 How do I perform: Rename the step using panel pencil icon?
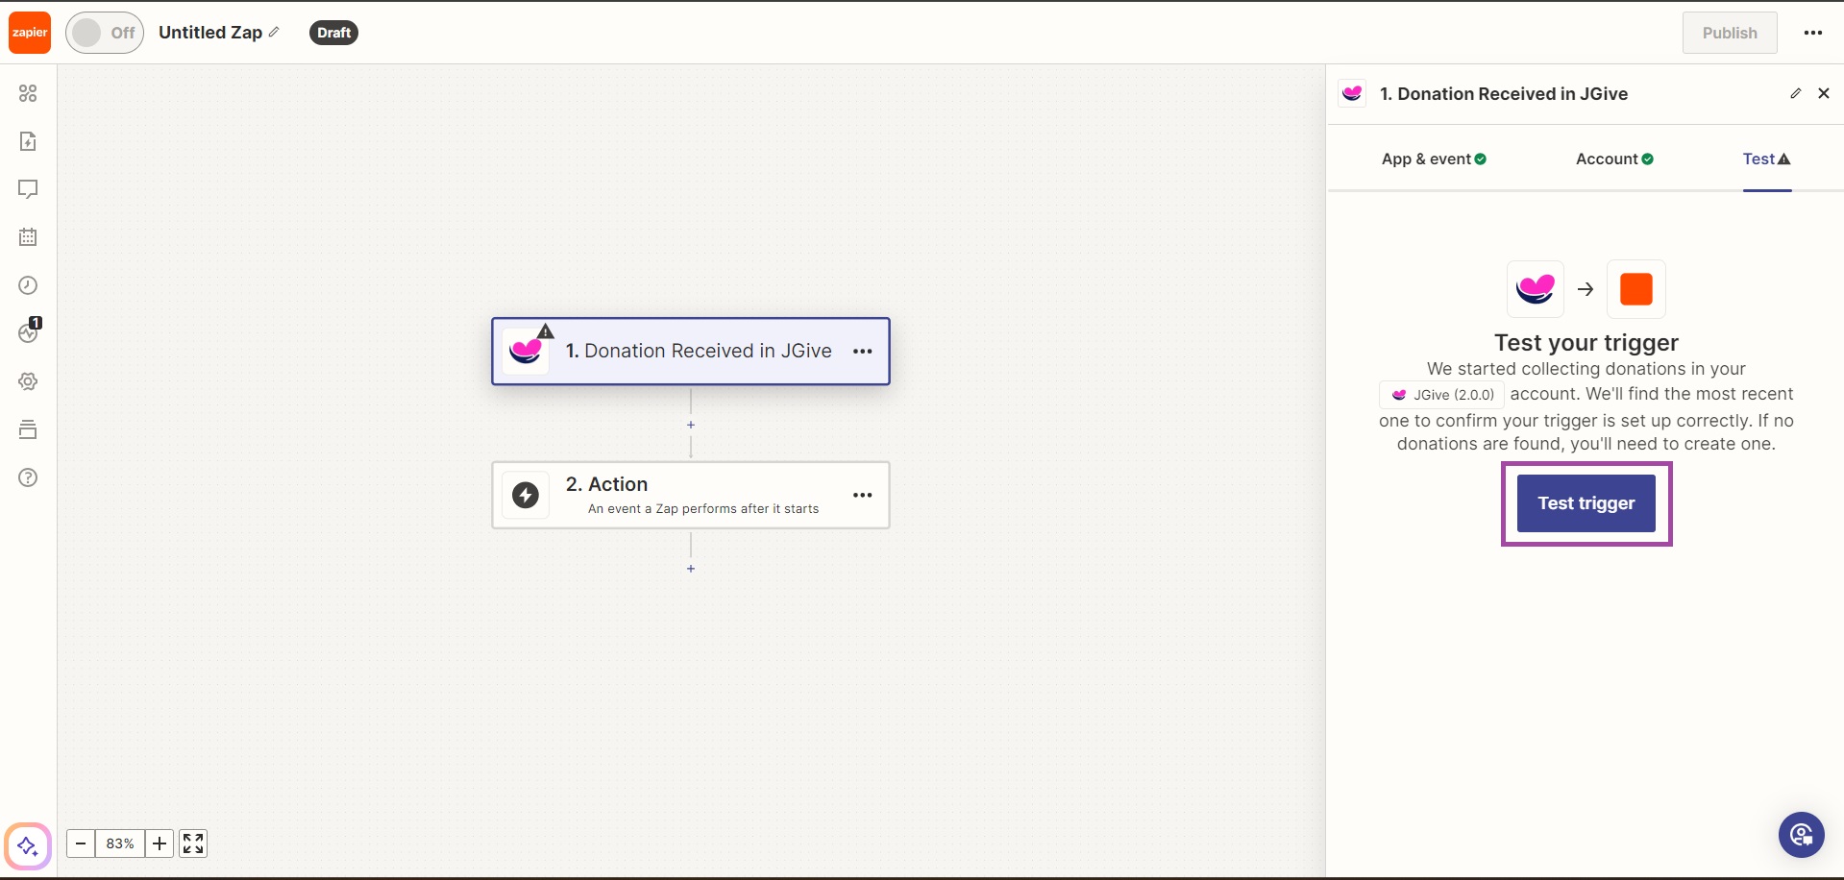[1796, 93]
